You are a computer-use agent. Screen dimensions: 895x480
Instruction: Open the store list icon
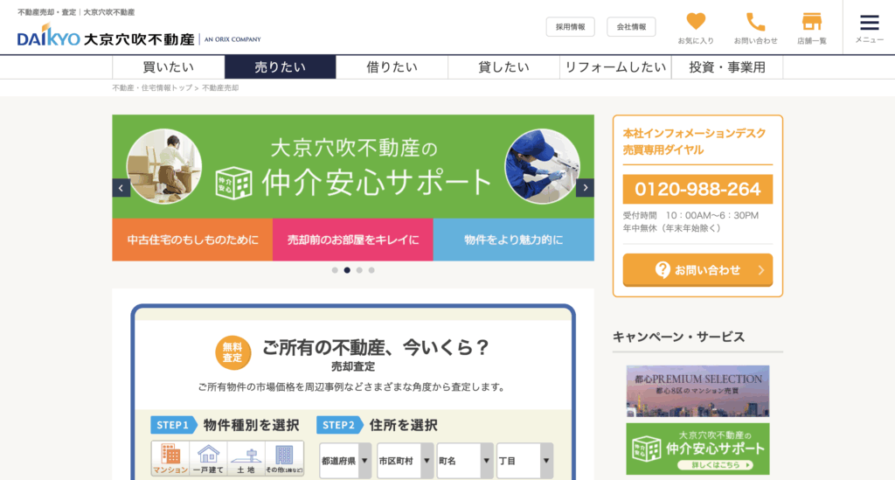[x=812, y=27]
